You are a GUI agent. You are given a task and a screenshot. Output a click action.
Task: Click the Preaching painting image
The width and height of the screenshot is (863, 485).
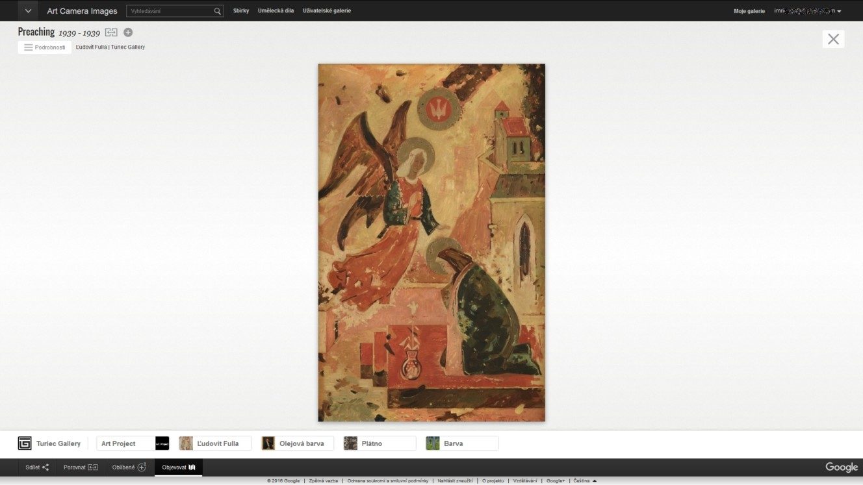tap(431, 243)
